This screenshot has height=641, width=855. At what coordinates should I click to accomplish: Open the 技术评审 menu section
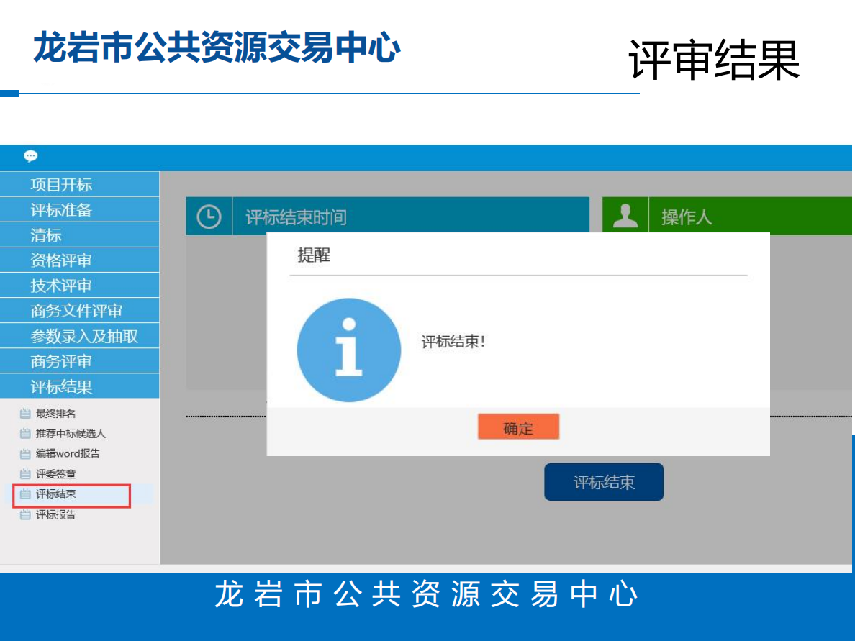click(x=80, y=285)
